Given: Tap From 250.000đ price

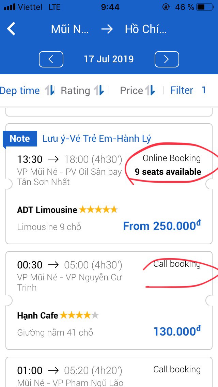Looking at the screenshot, I should pyautogui.click(x=162, y=226).
